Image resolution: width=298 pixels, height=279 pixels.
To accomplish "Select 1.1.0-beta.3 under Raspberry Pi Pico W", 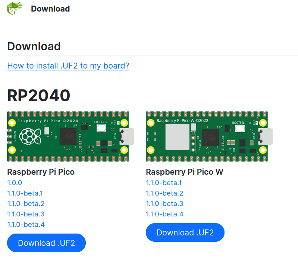I will [x=164, y=204].
